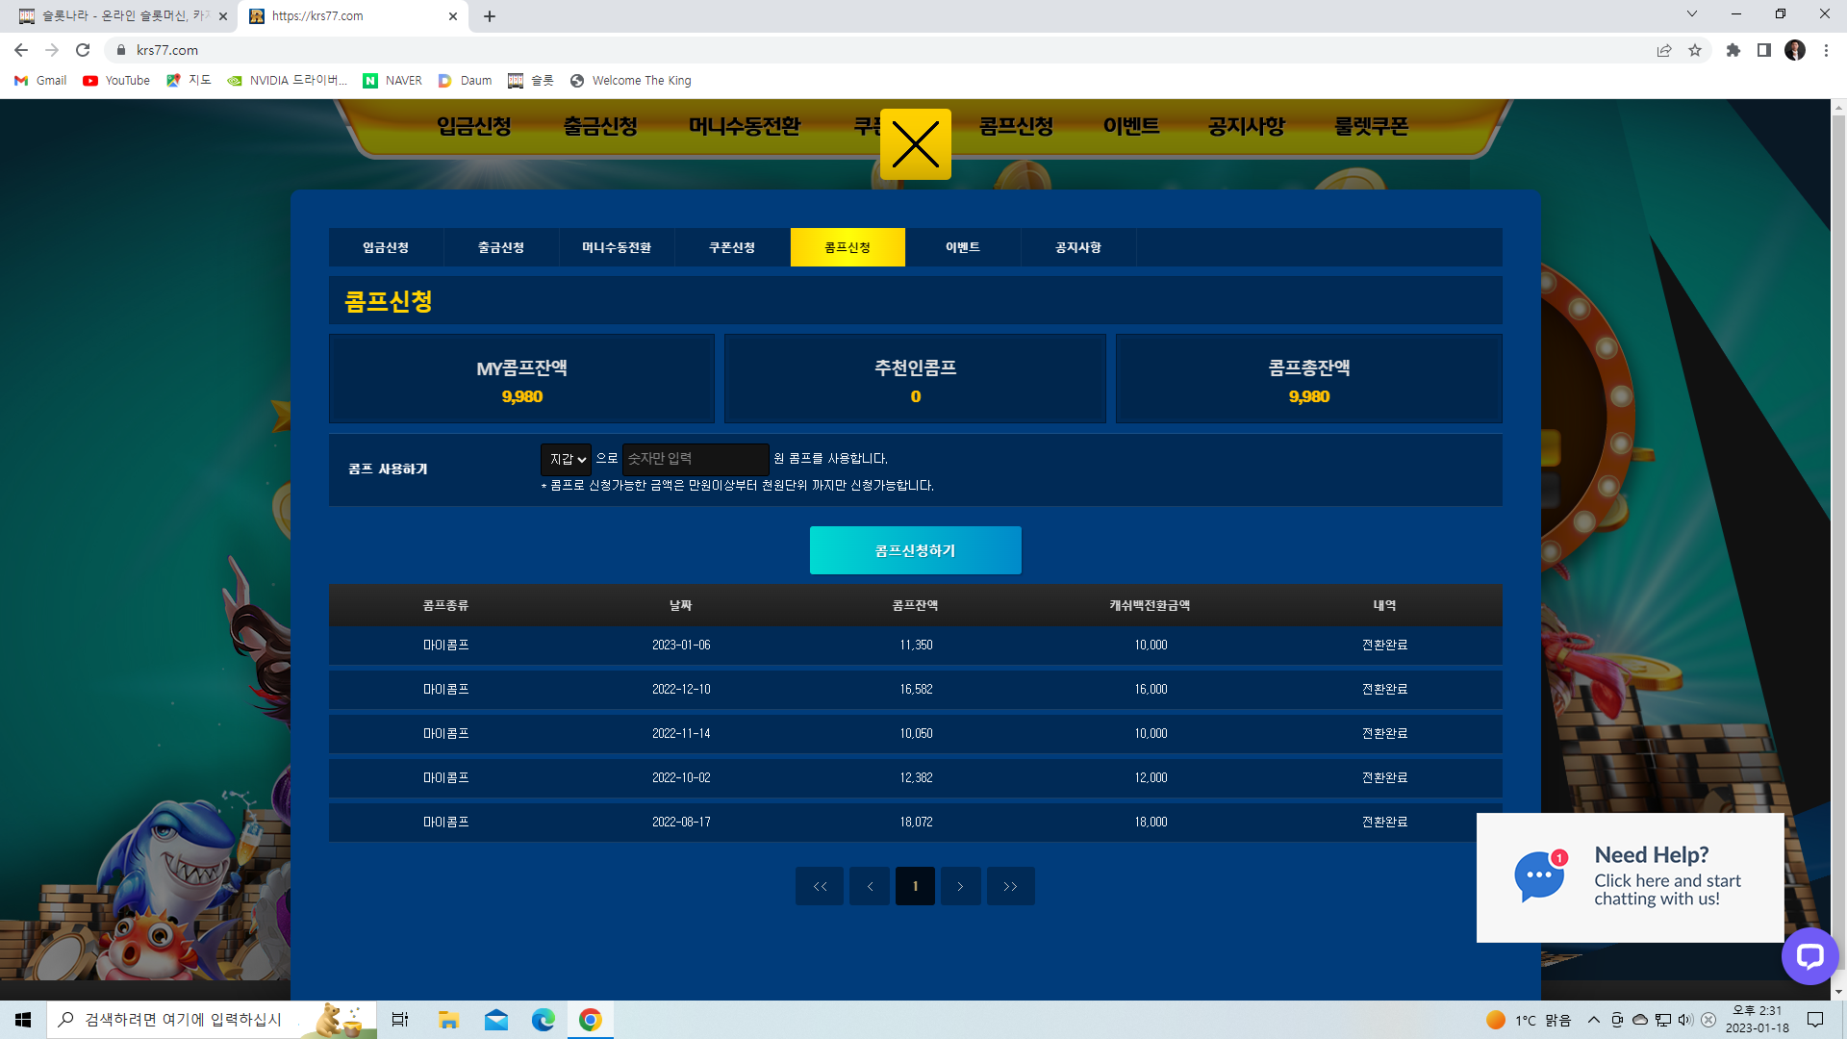Open the Chrome extensions puzzle icon
The image size is (1847, 1039).
tap(1733, 50)
